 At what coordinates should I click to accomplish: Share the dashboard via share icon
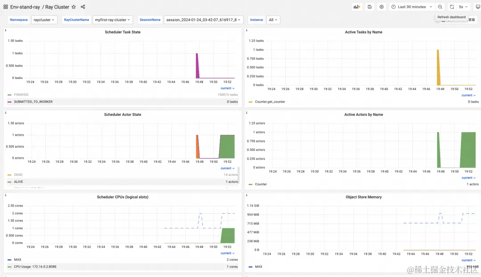coord(83,7)
